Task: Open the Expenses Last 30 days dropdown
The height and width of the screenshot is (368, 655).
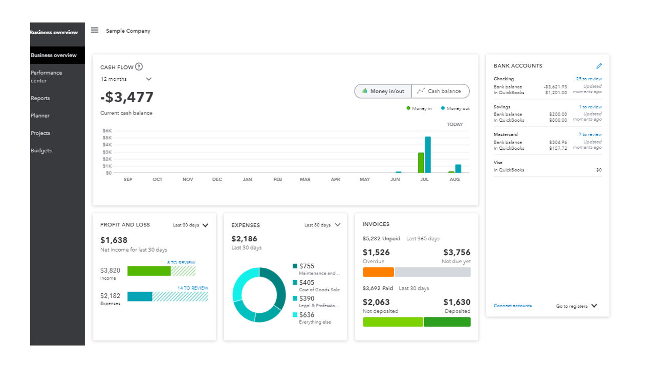Action: [321, 225]
